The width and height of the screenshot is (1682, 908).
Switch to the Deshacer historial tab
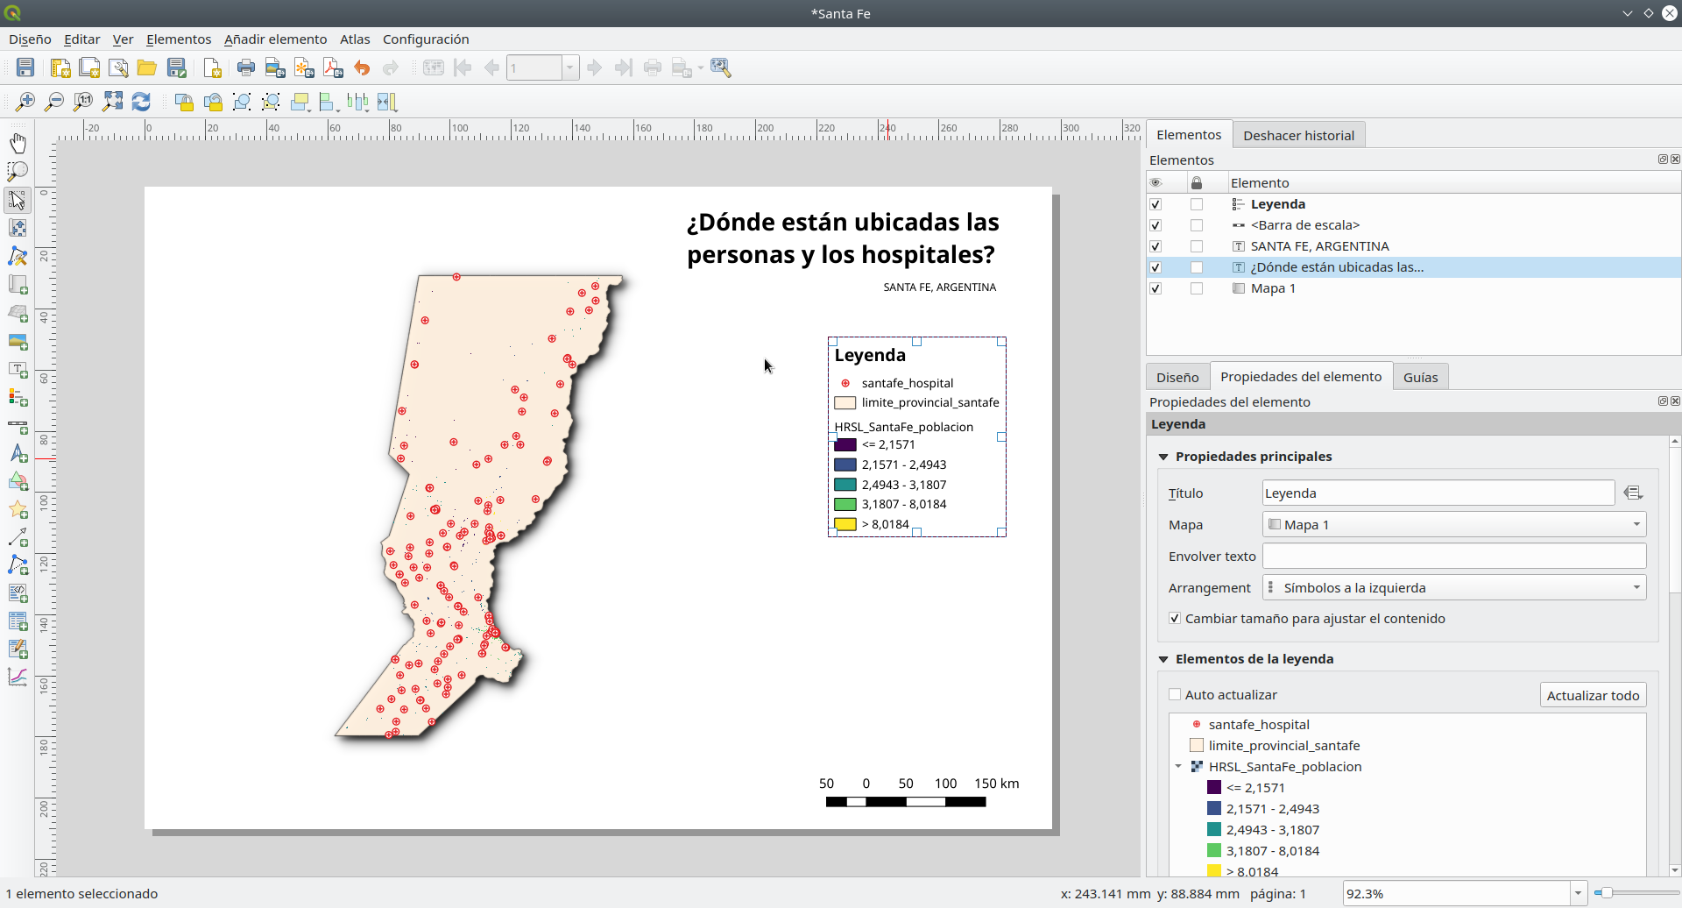click(x=1298, y=135)
